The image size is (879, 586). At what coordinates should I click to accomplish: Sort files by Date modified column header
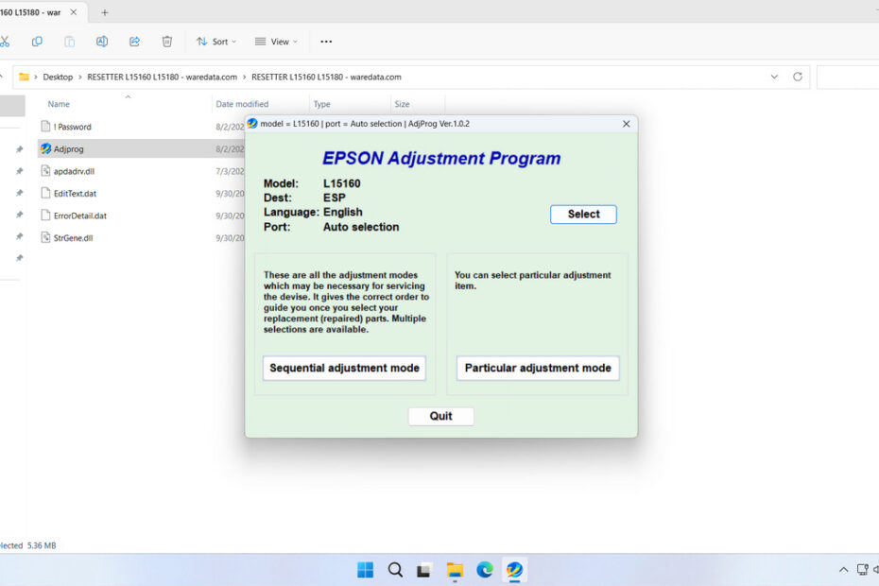click(242, 104)
